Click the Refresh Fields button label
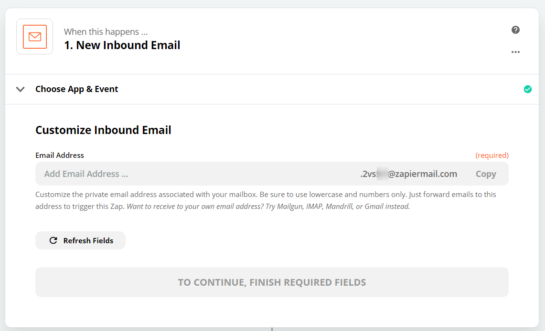 (88, 240)
